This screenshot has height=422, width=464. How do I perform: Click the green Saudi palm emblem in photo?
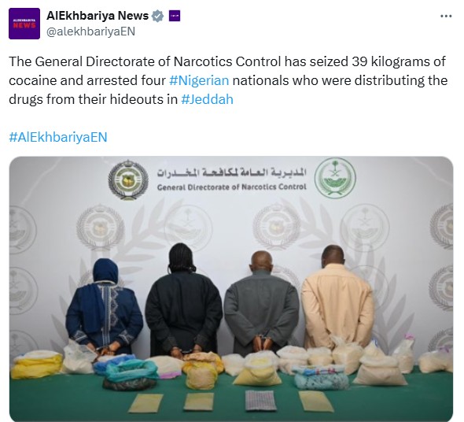tap(335, 178)
